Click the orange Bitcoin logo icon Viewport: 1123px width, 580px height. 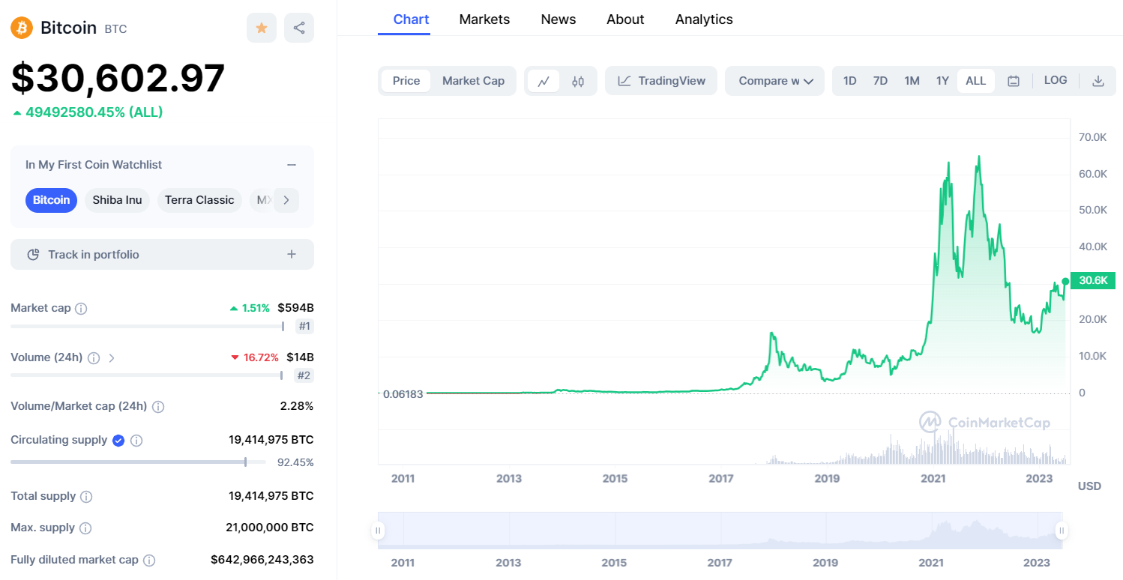[x=22, y=28]
